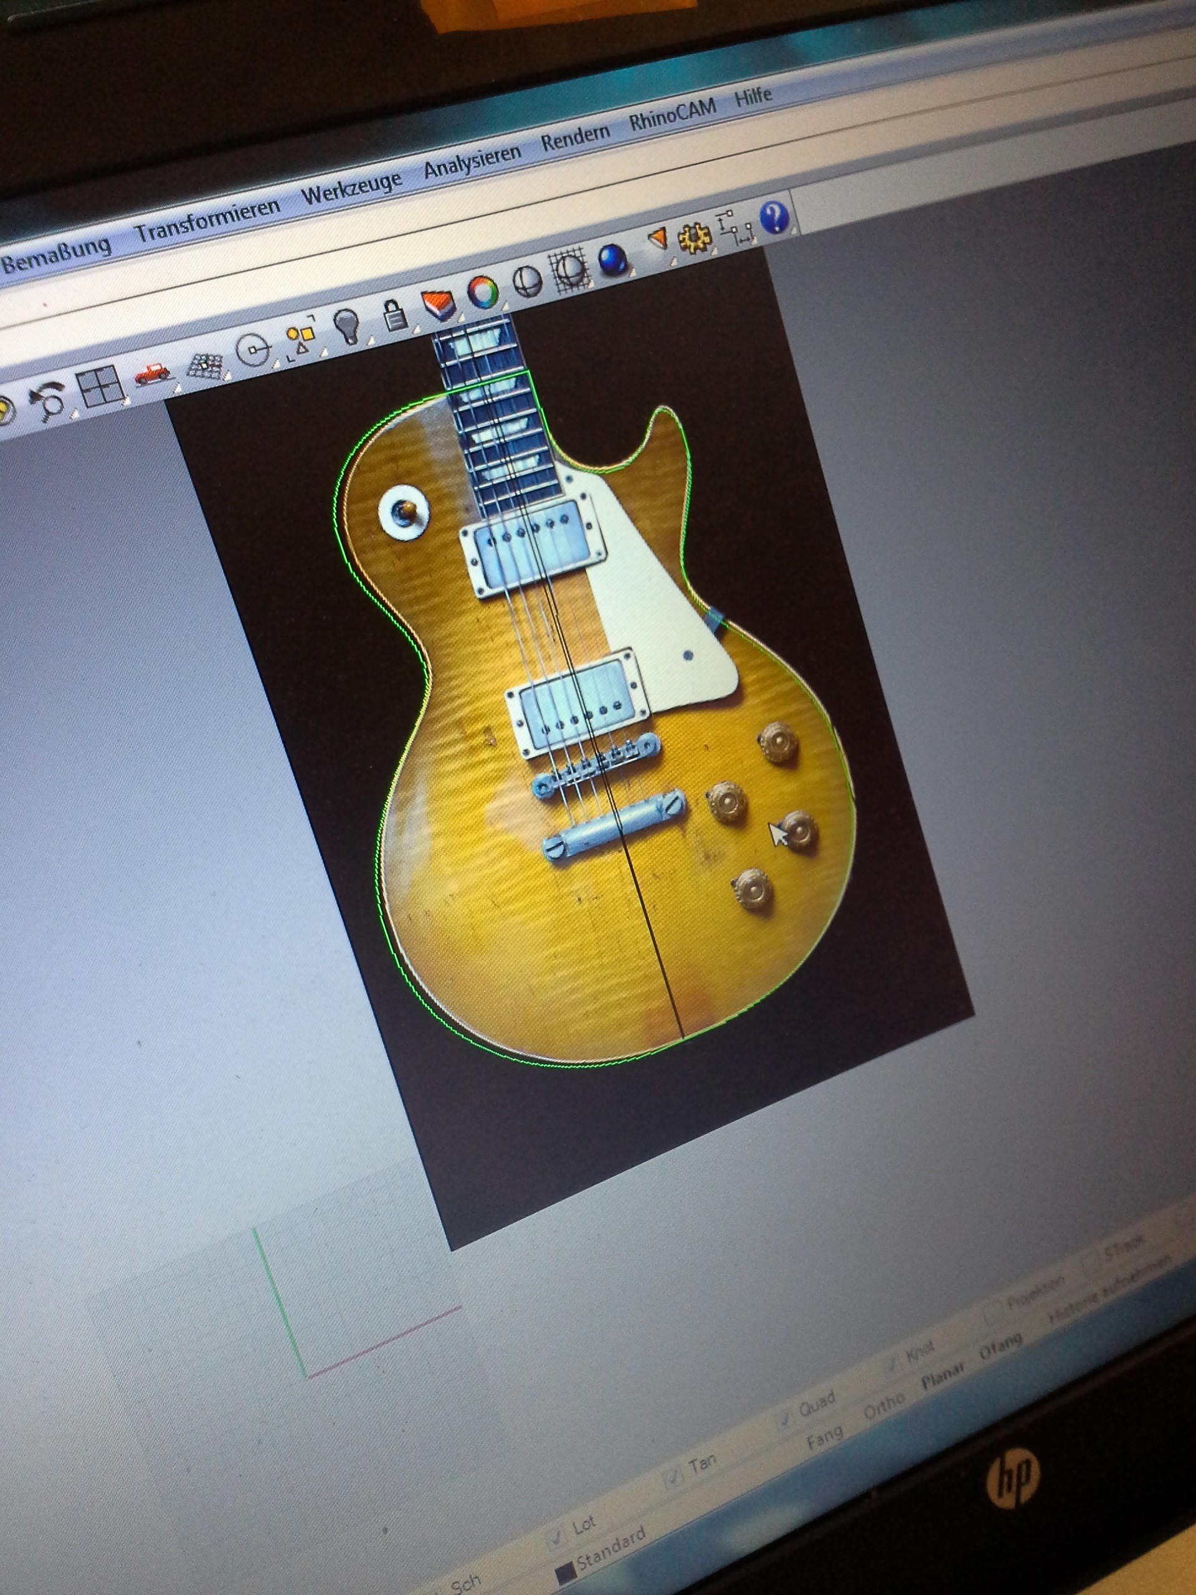1196x1595 pixels.
Task: Click the red car icon
Action: click(x=152, y=373)
